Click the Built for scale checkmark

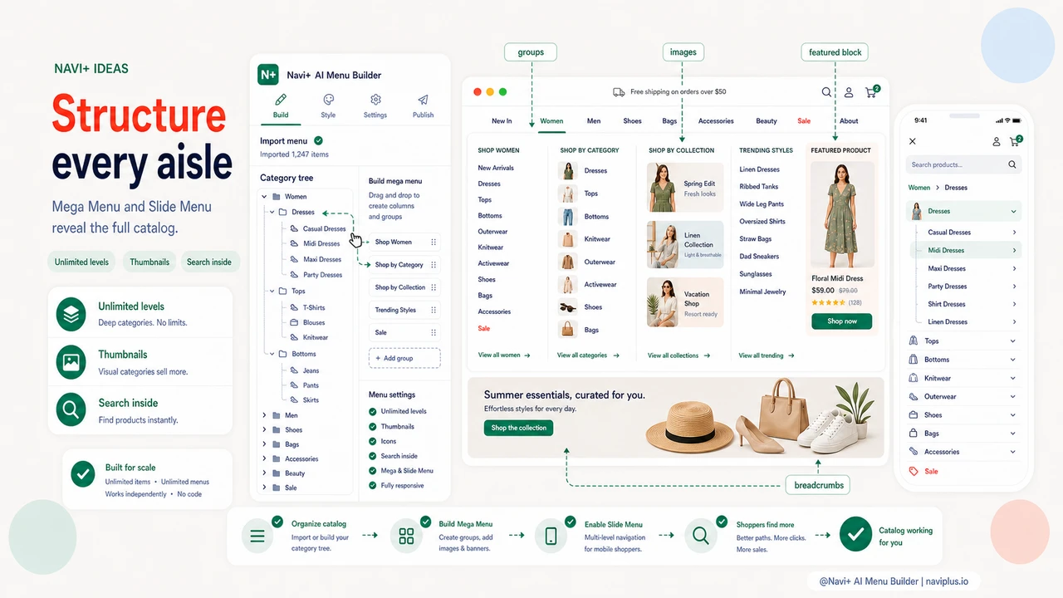point(83,473)
